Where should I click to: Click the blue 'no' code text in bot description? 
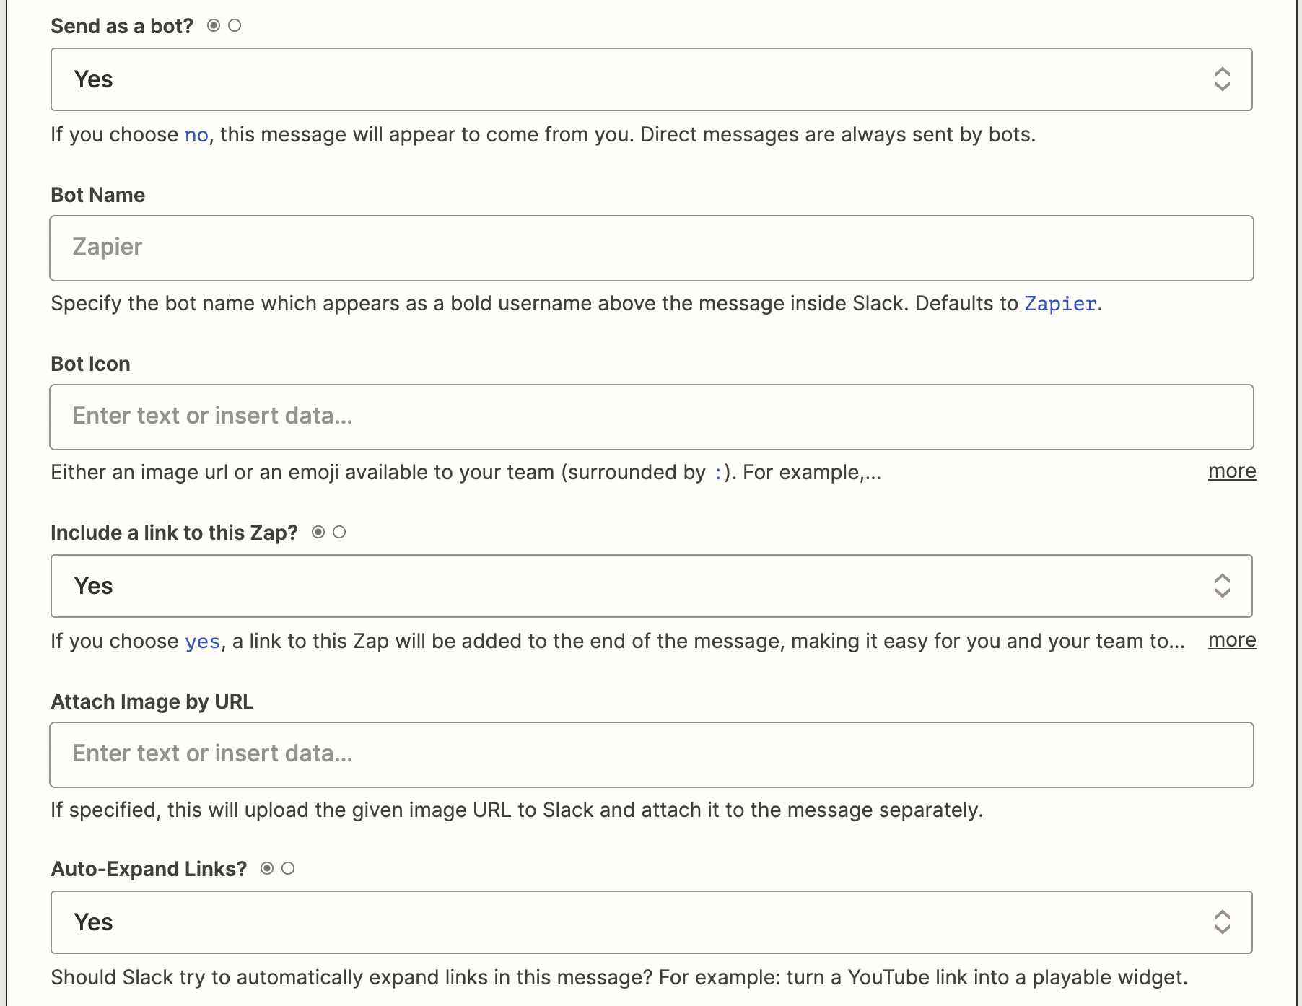[196, 136]
